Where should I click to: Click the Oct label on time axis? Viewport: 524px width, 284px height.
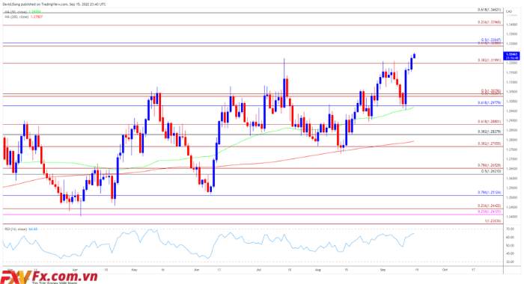click(445, 269)
